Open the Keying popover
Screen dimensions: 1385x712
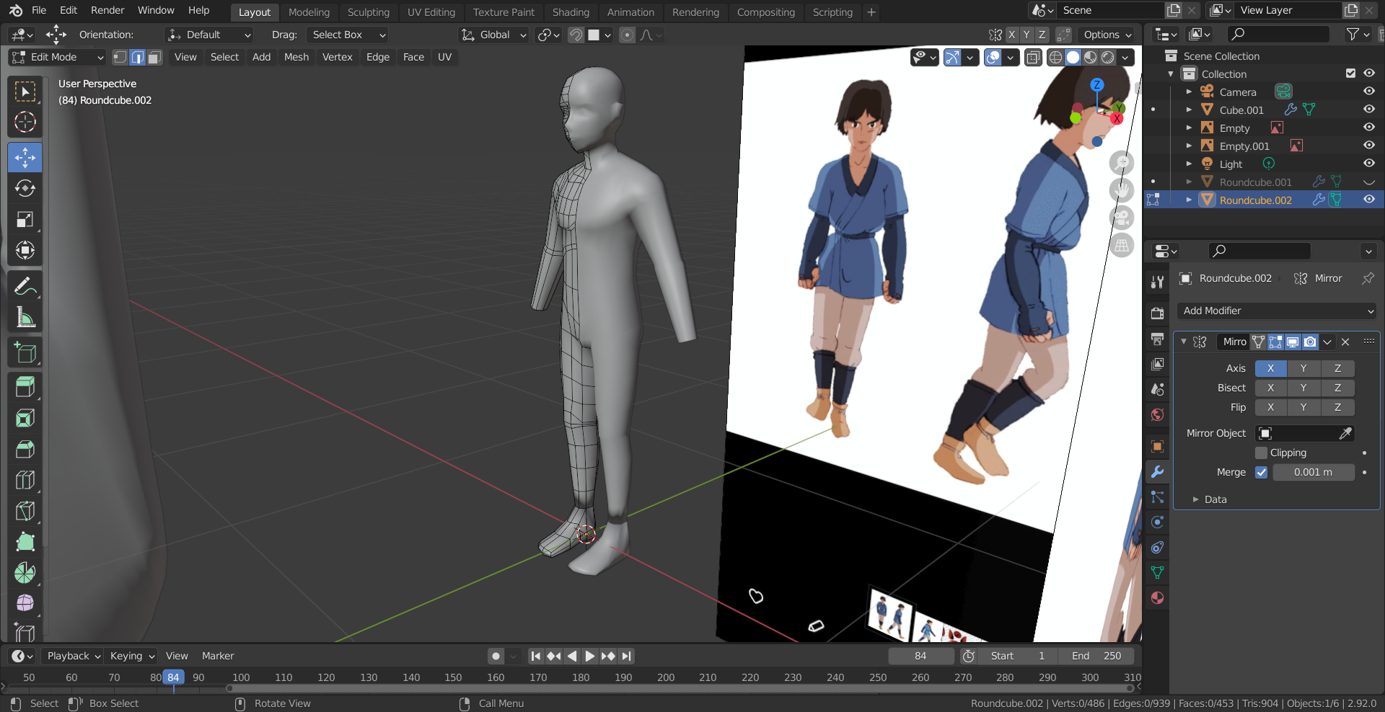pos(131,656)
